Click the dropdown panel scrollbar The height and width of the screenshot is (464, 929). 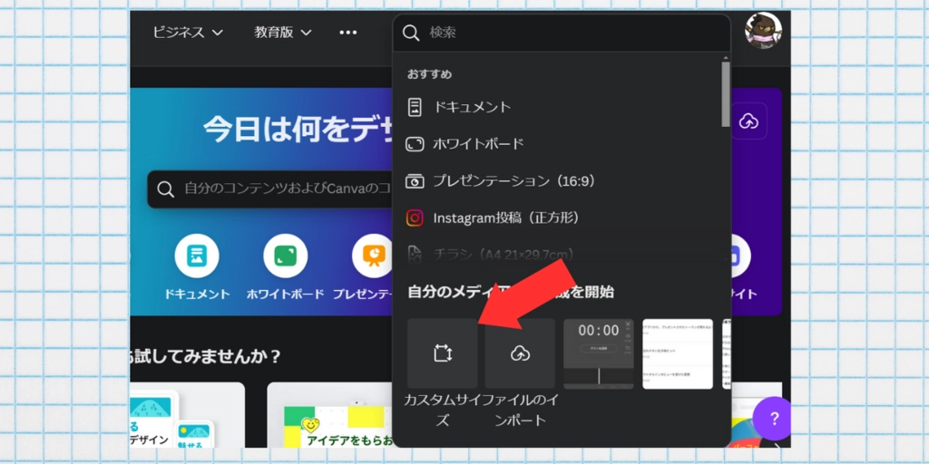[725, 93]
